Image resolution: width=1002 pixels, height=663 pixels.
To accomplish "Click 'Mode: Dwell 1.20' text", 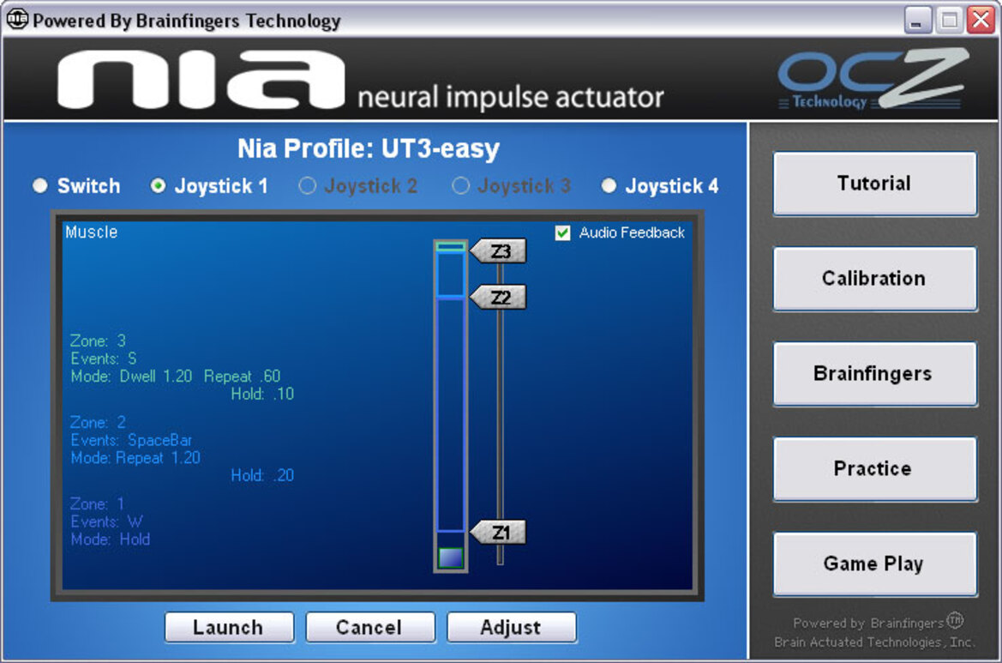I will [x=131, y=377].
